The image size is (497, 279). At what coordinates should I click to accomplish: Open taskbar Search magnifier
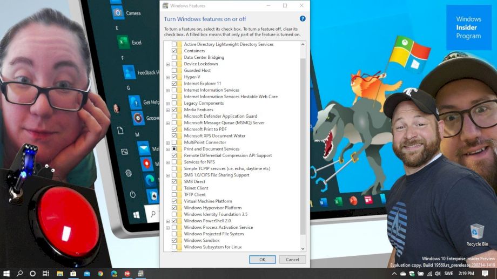(x=19, y=273)
